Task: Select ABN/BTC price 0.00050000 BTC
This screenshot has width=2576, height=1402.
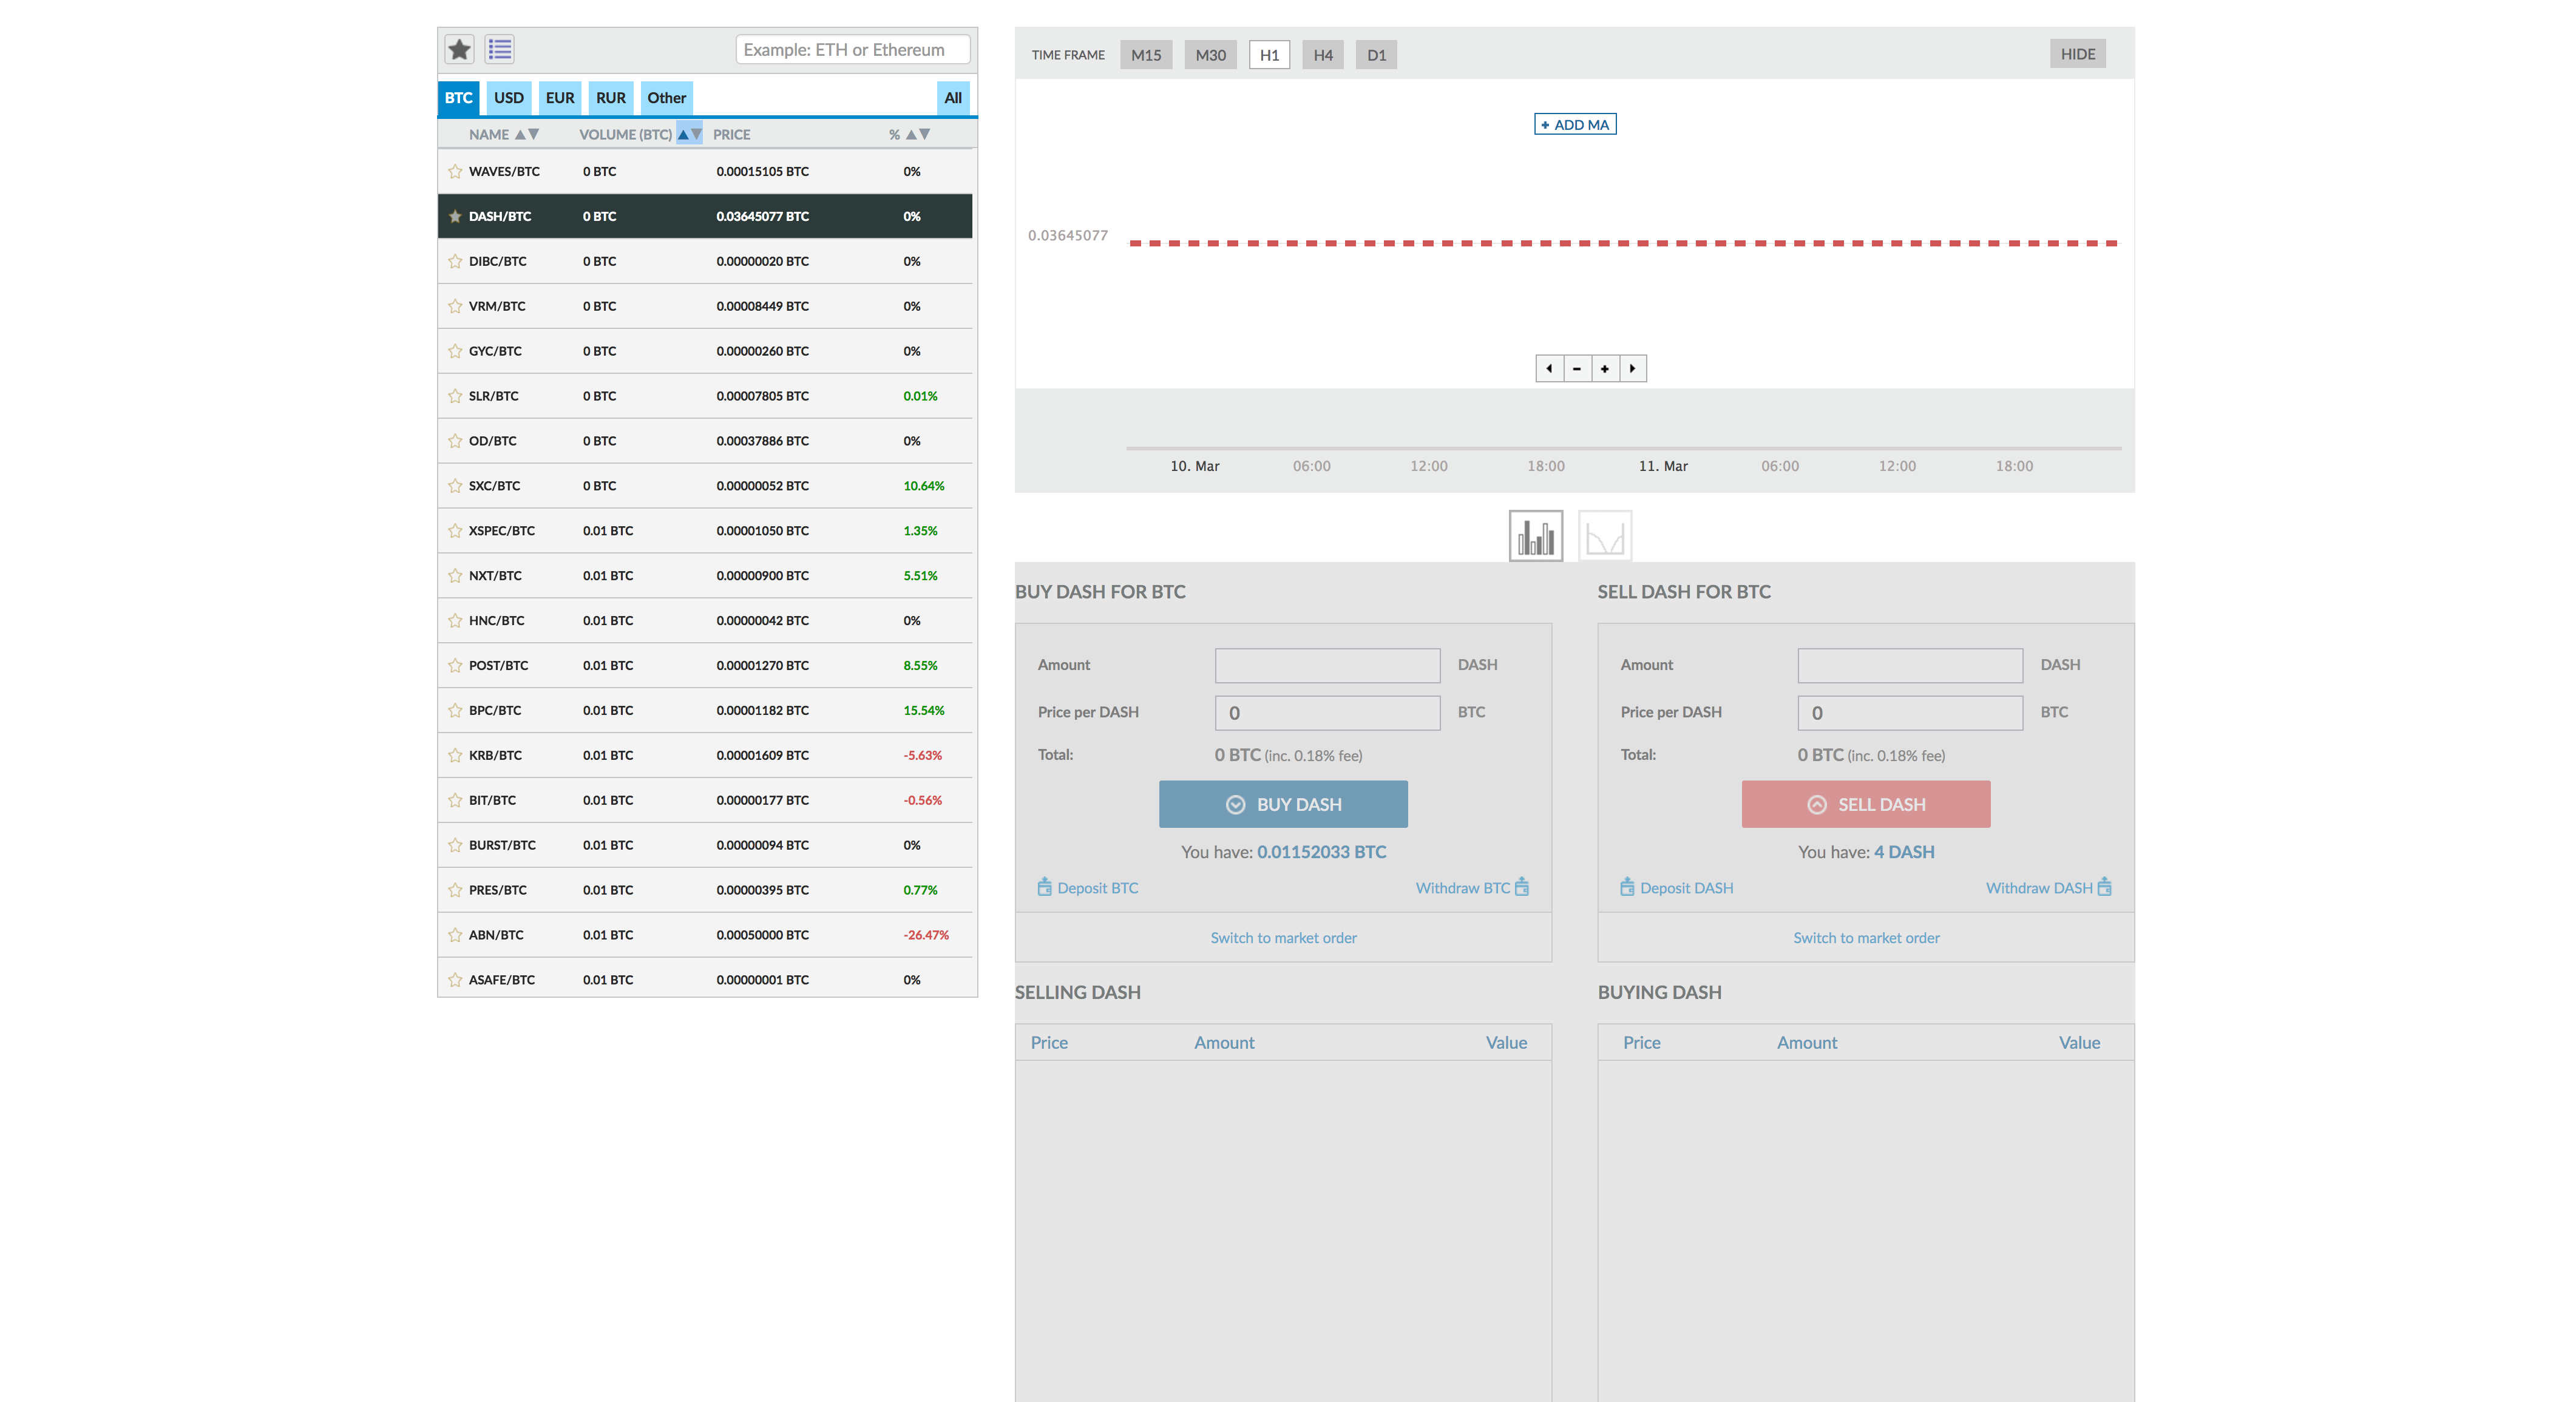Action: pos(762,935)
